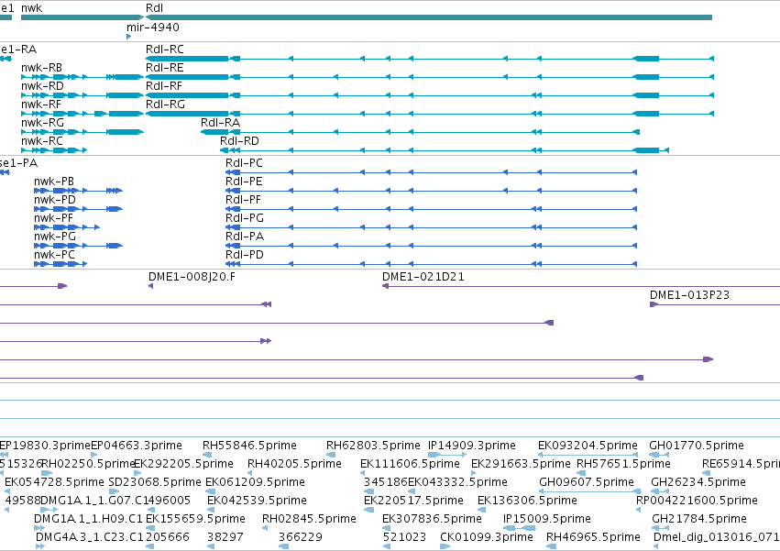780x551 pixels.
Task: Open the Rdl-PE polypeptide
Action: click(x=244, y=182)
